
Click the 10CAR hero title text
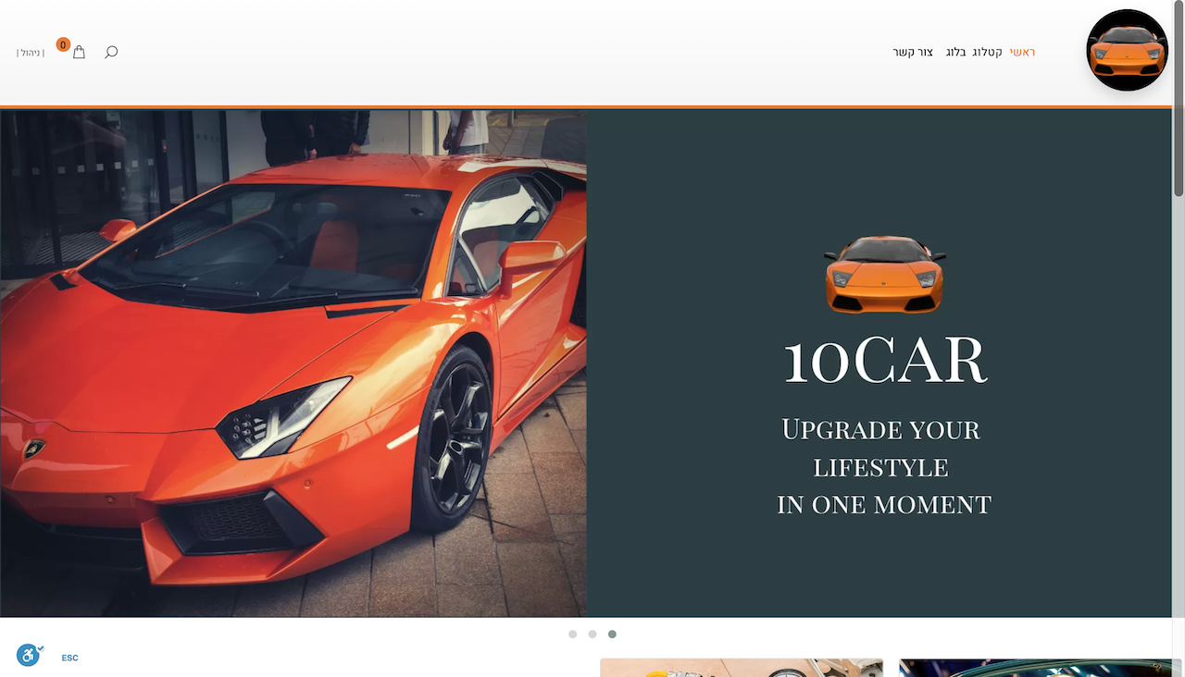(x=884, y=361)
